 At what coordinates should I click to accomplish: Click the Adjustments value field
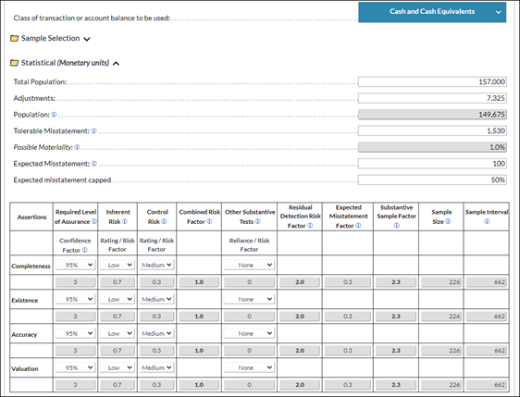tap(432, 98)
